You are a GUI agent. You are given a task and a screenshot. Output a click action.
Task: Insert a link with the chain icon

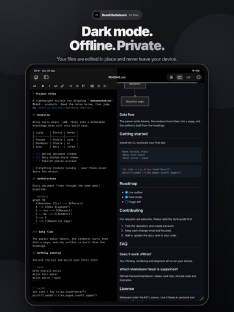(x=62, y=86)
